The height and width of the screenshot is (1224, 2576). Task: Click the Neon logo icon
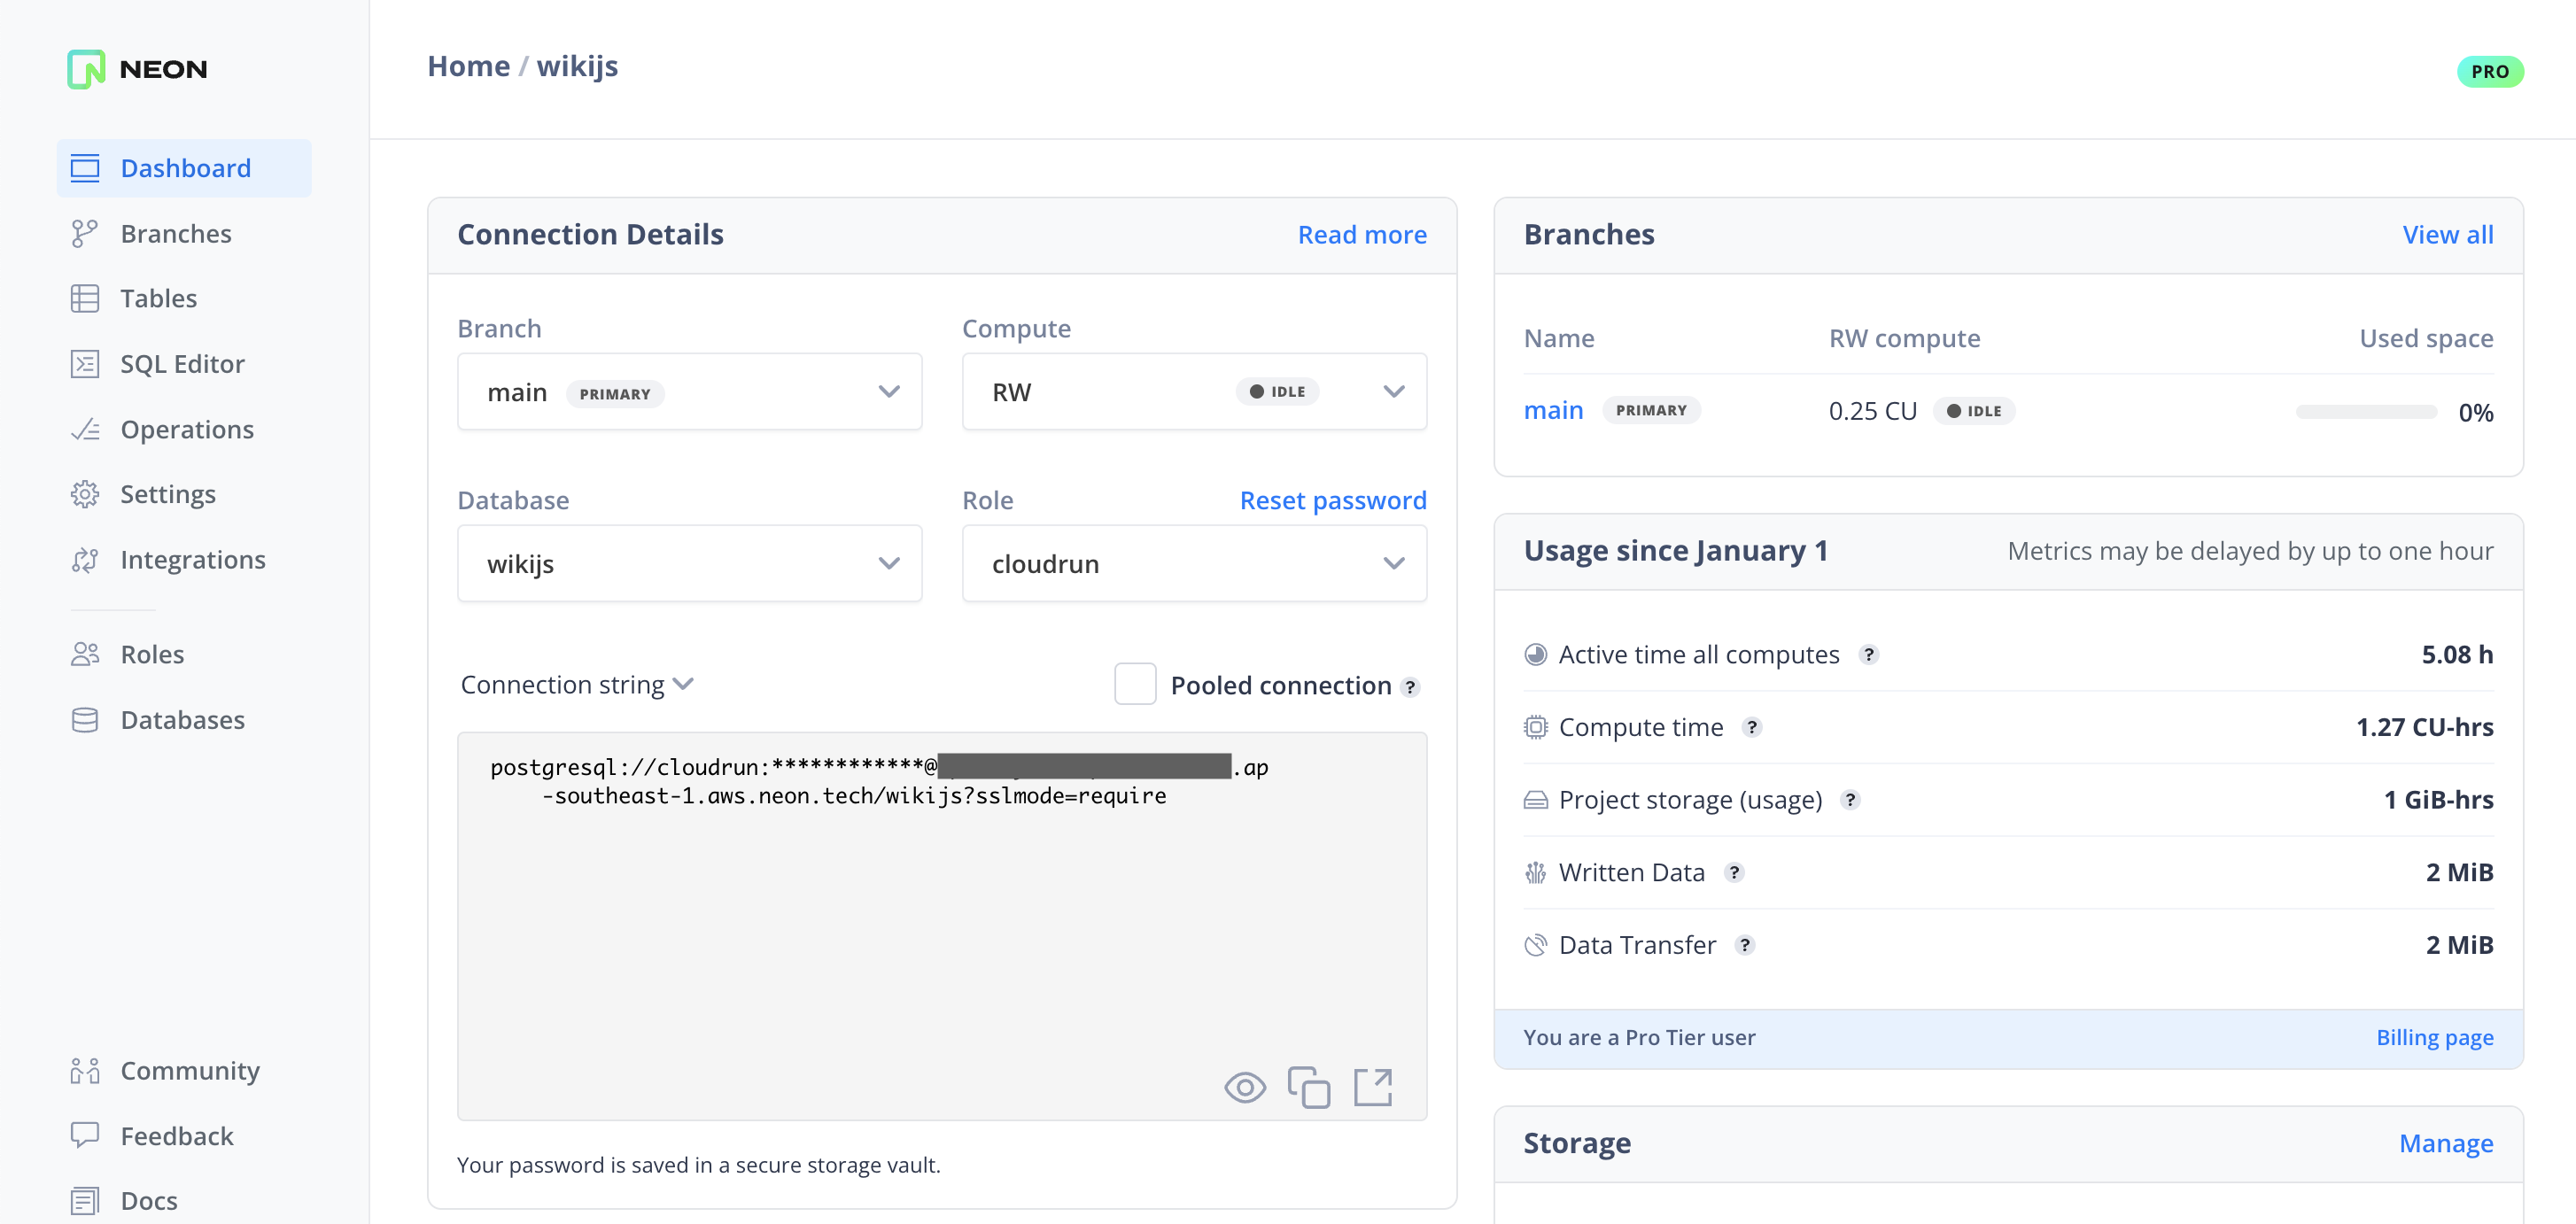pyautogui.click(x=86, y=69)
